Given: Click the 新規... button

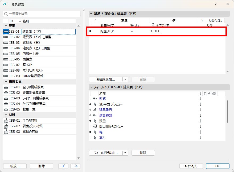Looking at the screenshot, I should coord(15,166).
